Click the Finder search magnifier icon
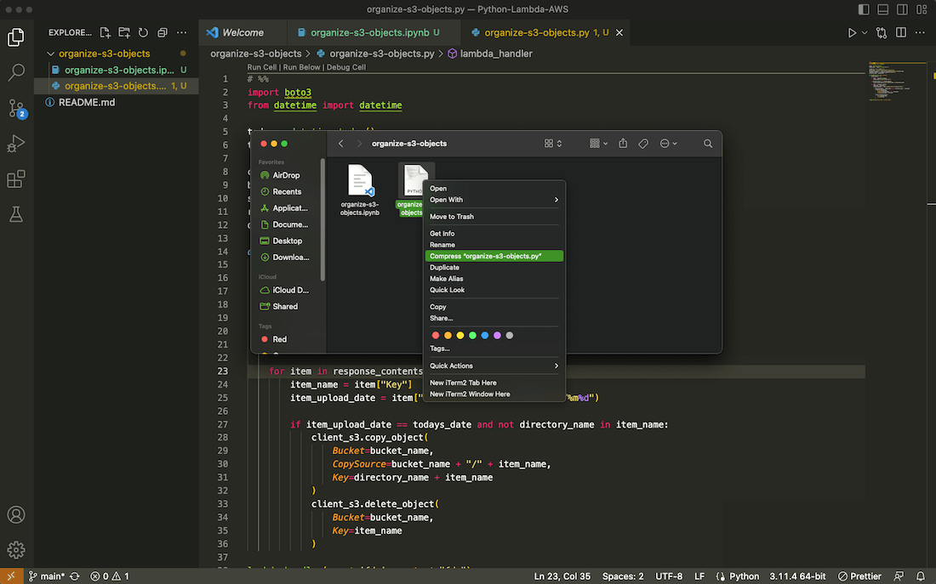The height and width of the screenshot is (584, 936). click(x=708, y=144)
